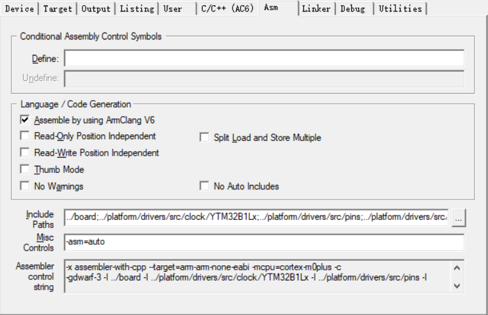Open the Device tab
Viewport: 488px width, 315px height.
[19, 9]
